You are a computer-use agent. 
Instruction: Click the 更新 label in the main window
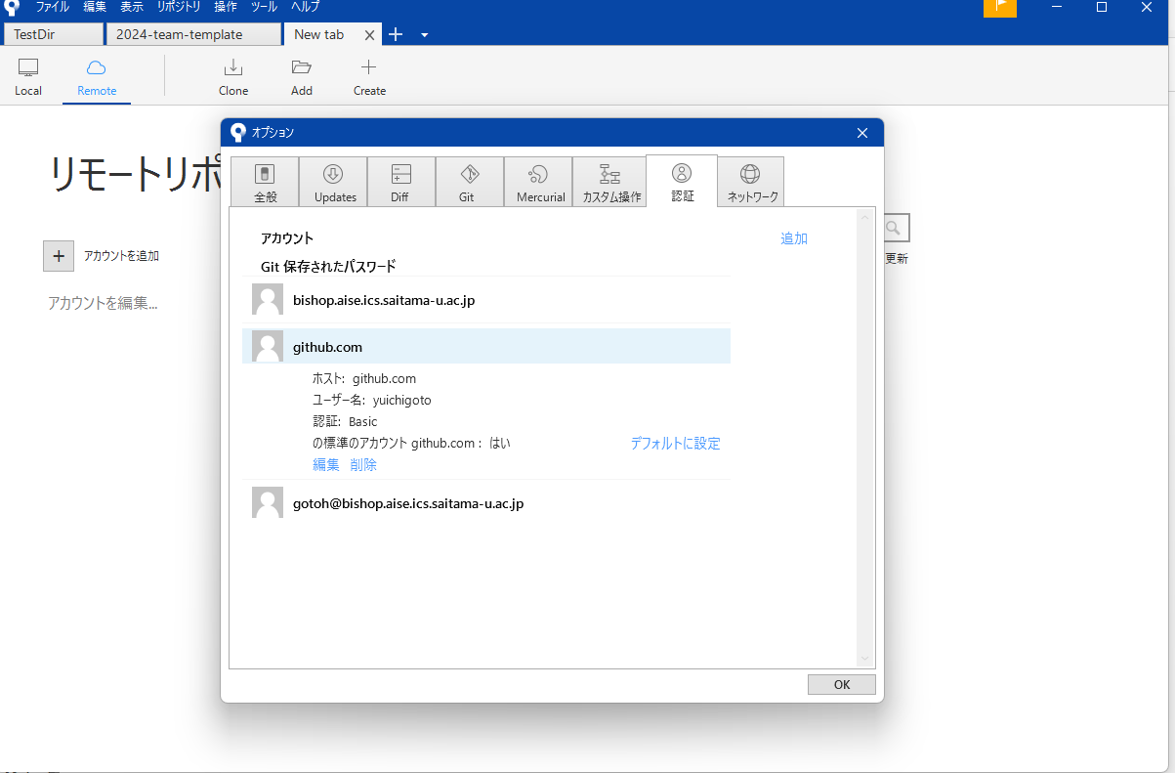[x=897, y=259]
